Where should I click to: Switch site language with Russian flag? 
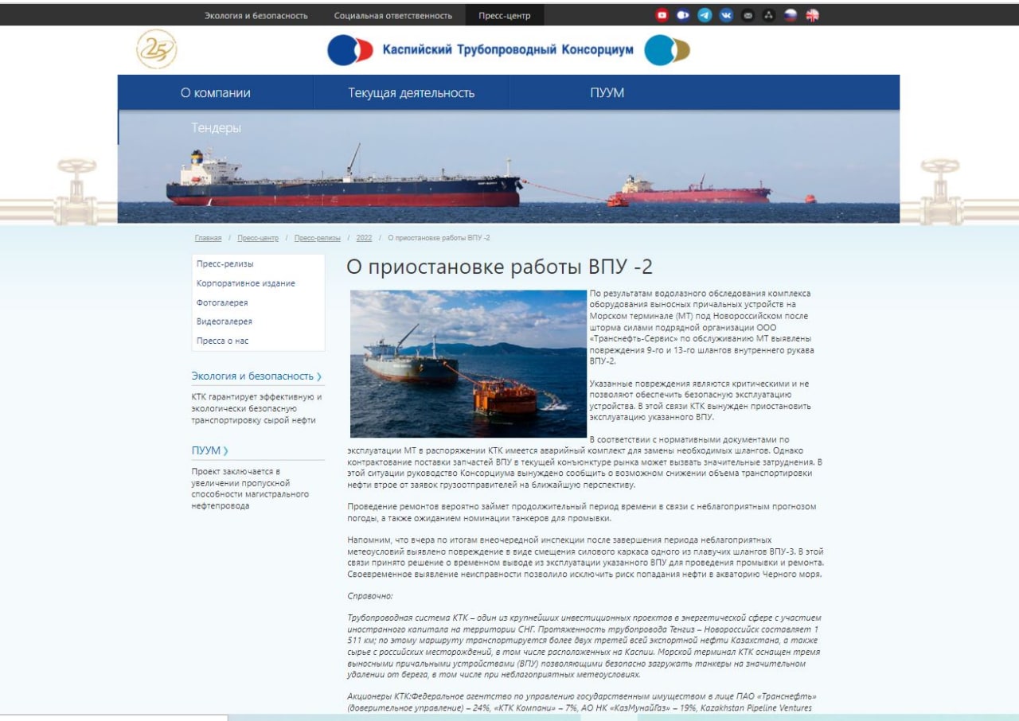(x=791, y=15)
